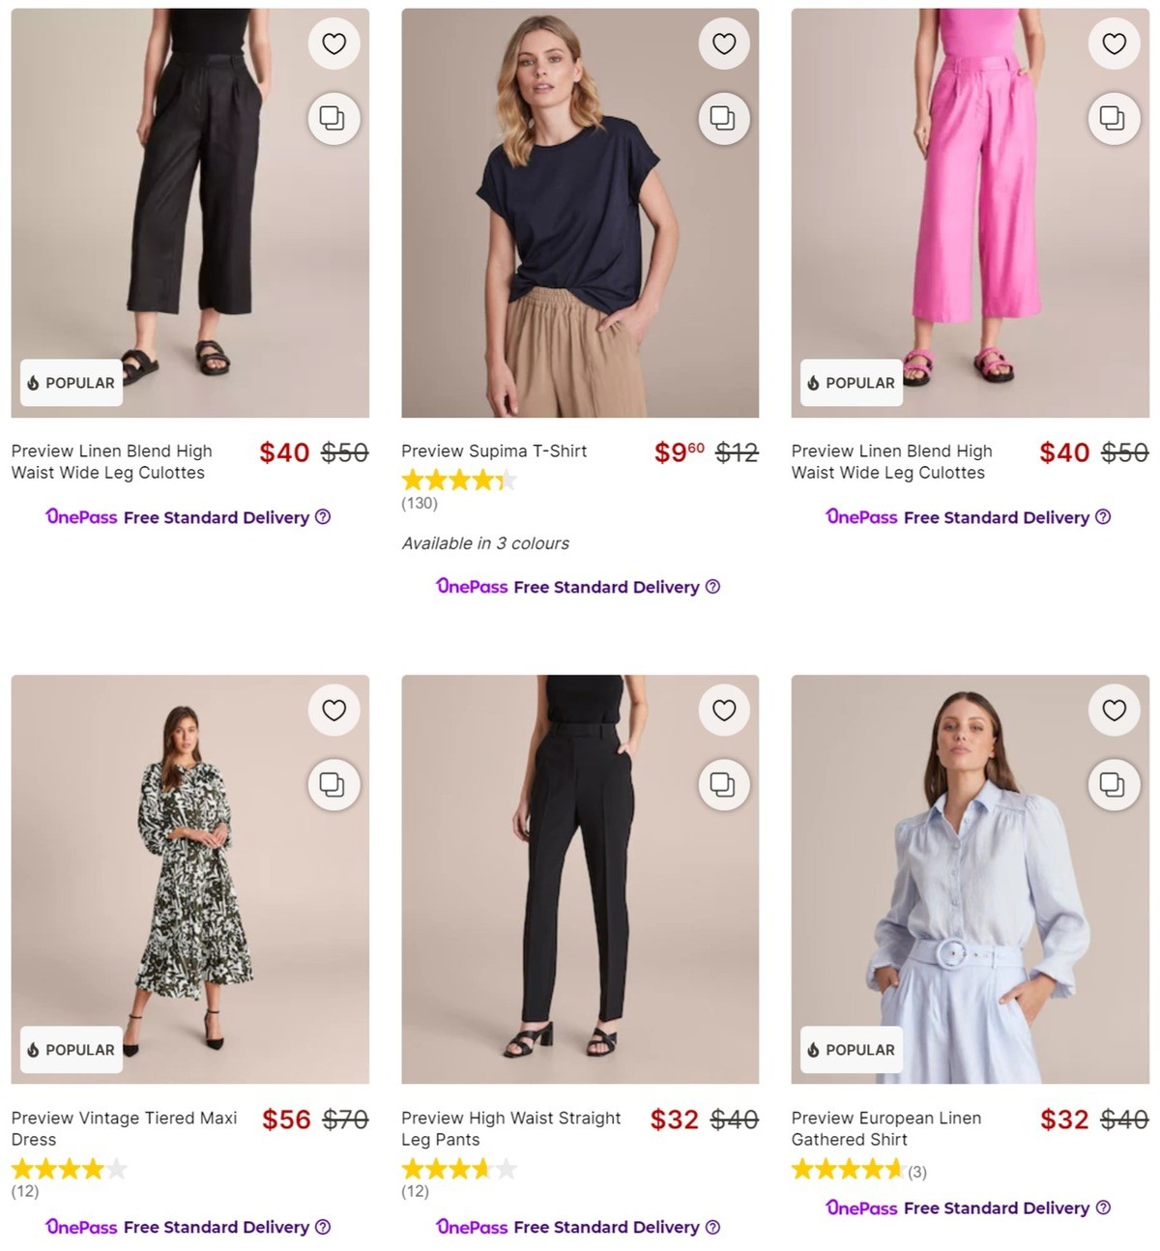Screen dimensions: 1160x1251
Task: Click help icon beside Gathered Shirt's delivery info
Action: tap(1102, 1207)
